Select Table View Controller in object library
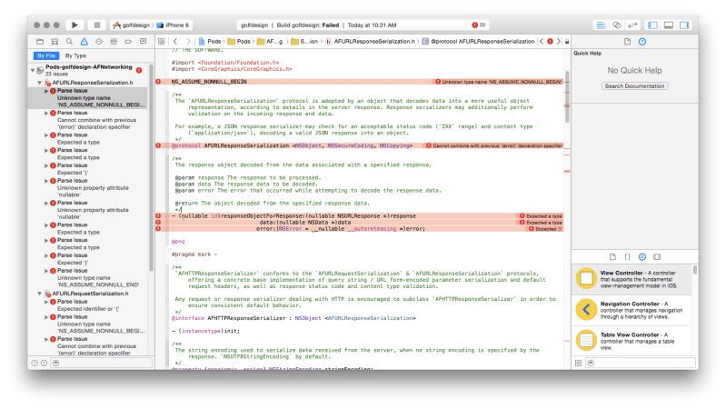The height and width of the screenshot is (409, 726). point(632,341)
